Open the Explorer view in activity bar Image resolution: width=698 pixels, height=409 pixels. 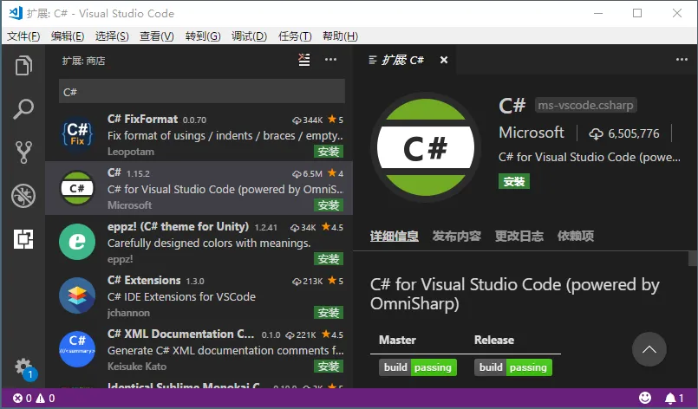tap(23, 66)
